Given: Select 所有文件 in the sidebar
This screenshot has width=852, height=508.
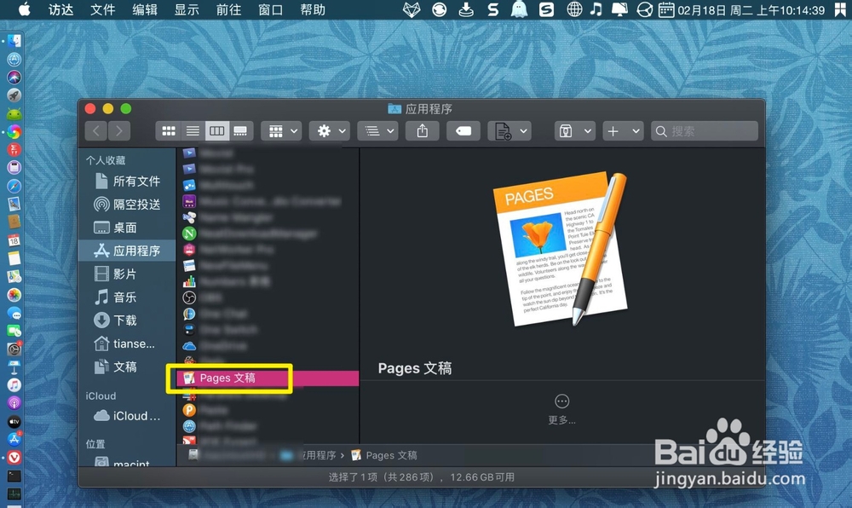Looking at the screenshot, I should click(127, 181).
